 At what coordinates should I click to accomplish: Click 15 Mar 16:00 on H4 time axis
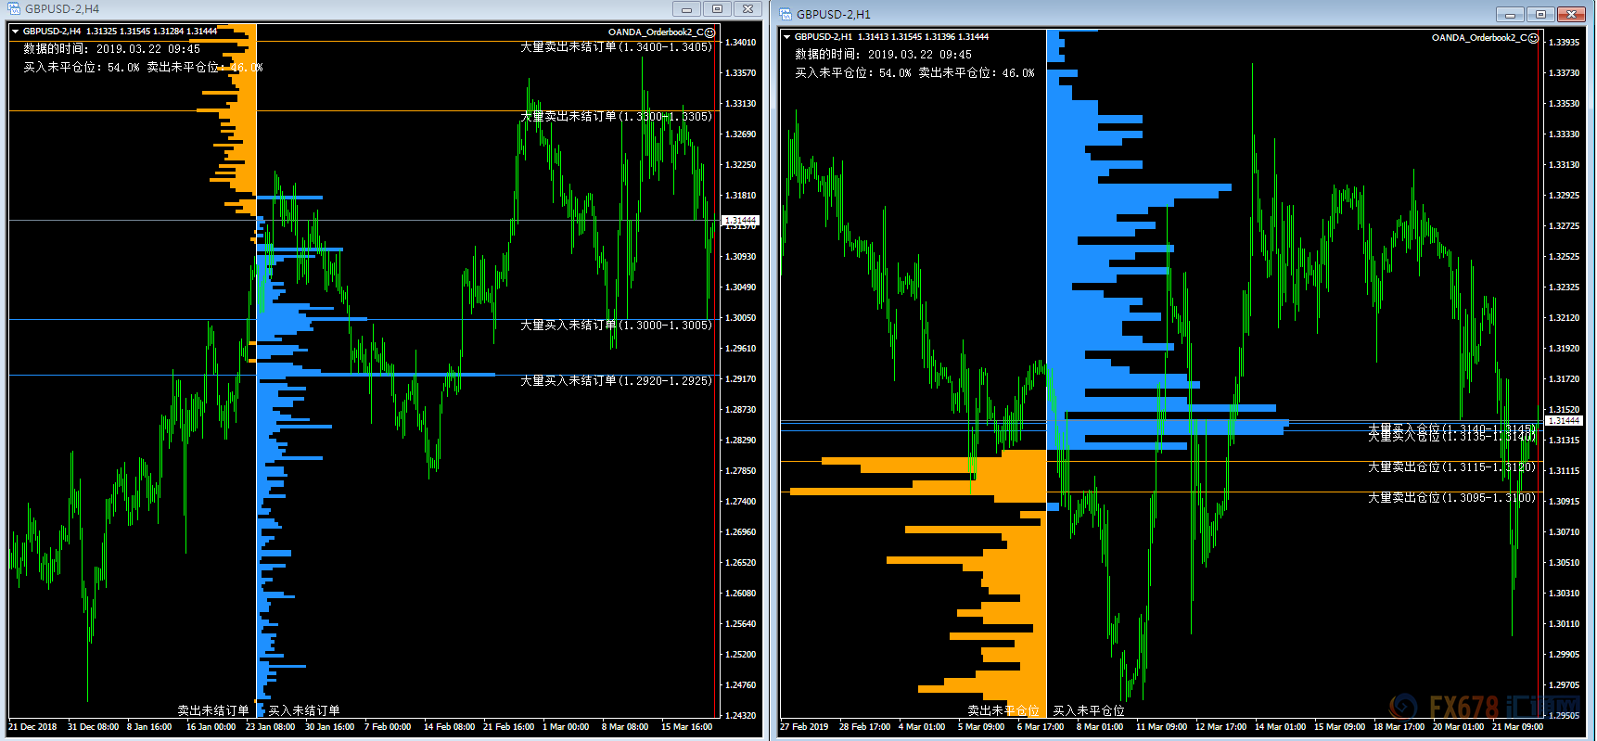(686, 727)
